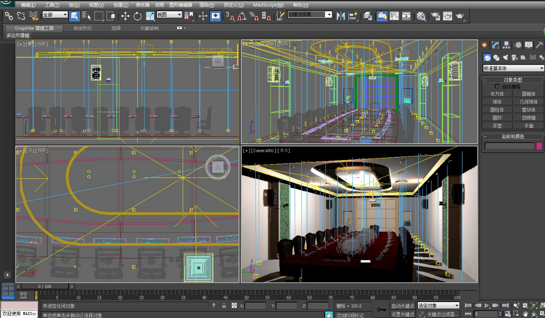545x318 pixels.
Task: Toggle 自动关键点 auto key mode
Action: click(403, 306)
